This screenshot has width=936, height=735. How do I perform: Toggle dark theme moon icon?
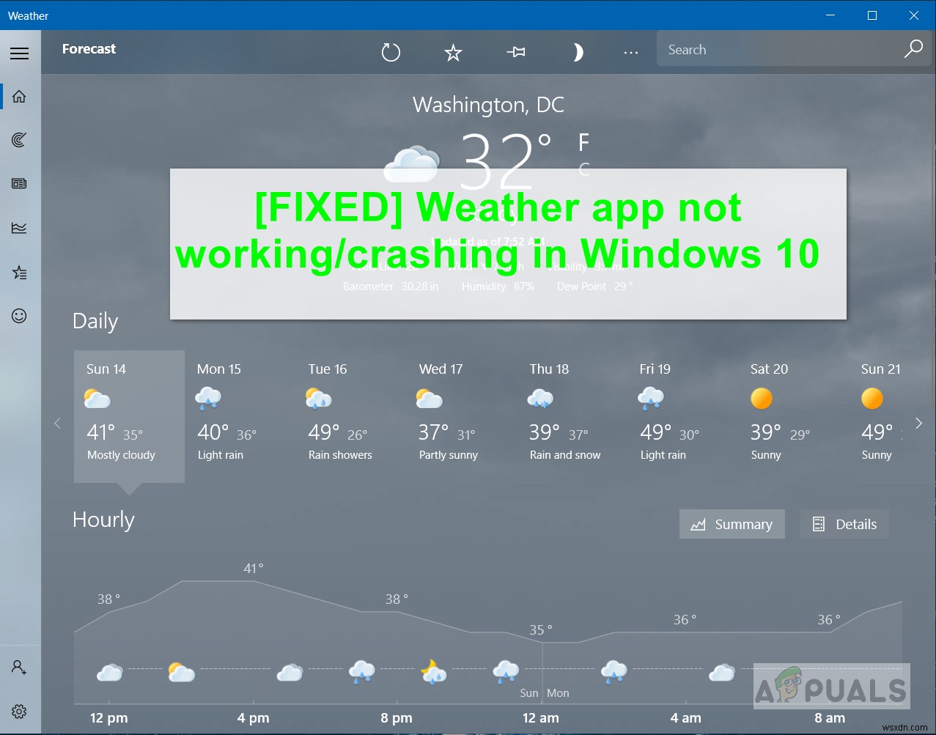point(578,52)
